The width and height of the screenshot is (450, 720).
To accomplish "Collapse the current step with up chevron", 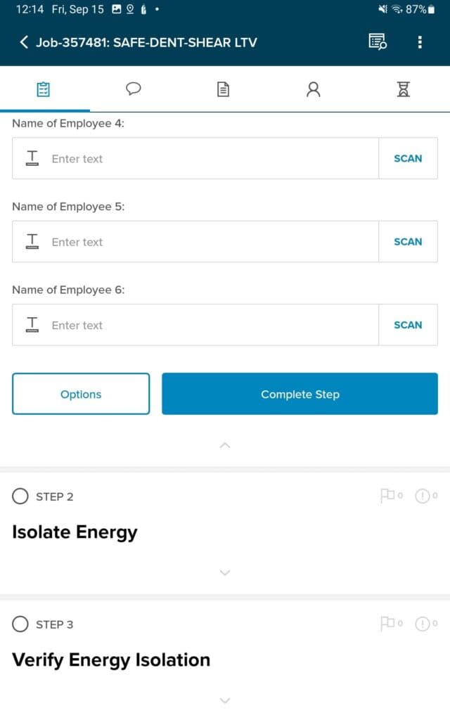I will 225,445.
